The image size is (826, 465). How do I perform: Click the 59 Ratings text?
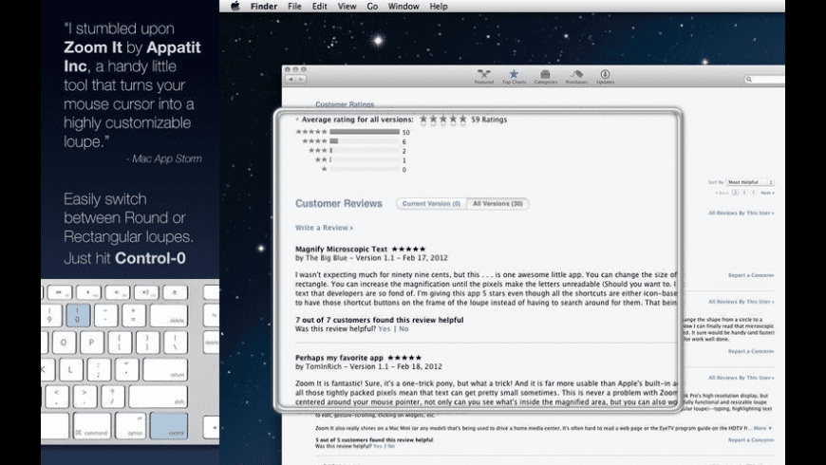489,120
